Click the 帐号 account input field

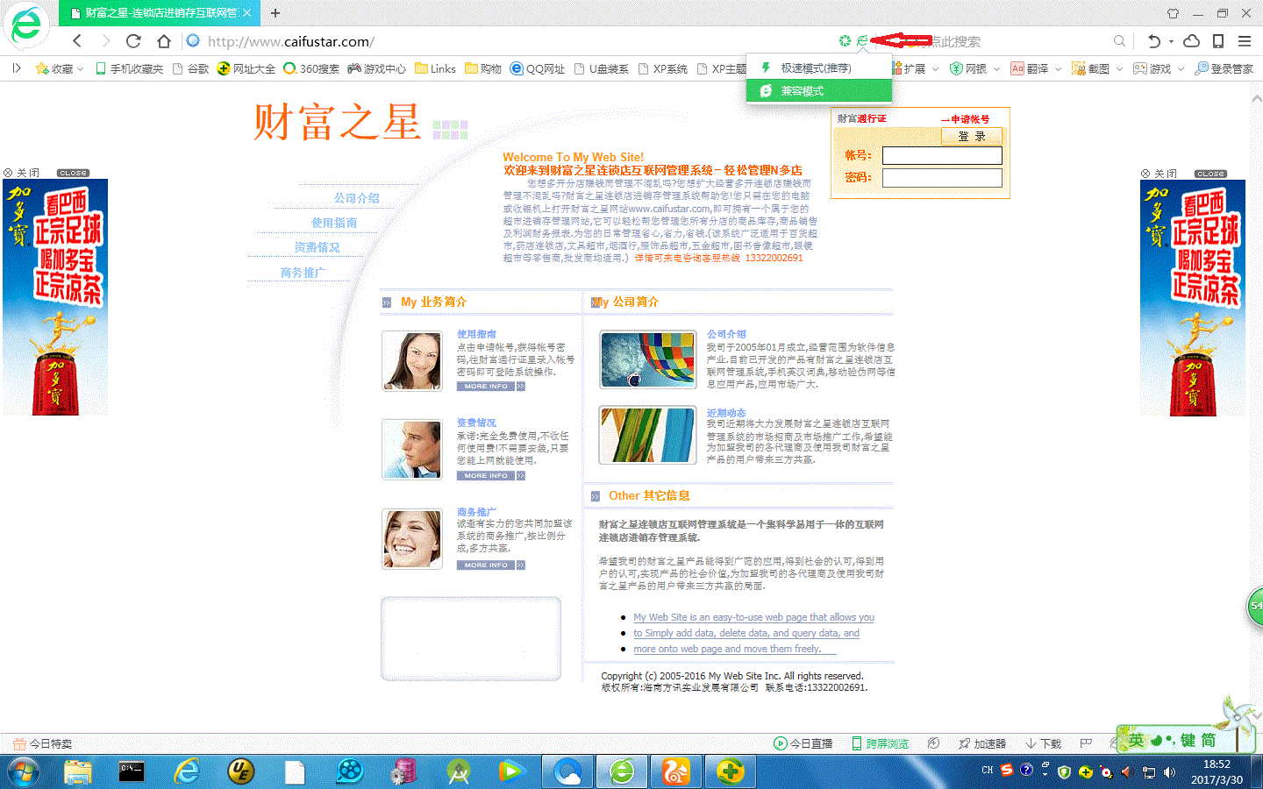(941, 156)
